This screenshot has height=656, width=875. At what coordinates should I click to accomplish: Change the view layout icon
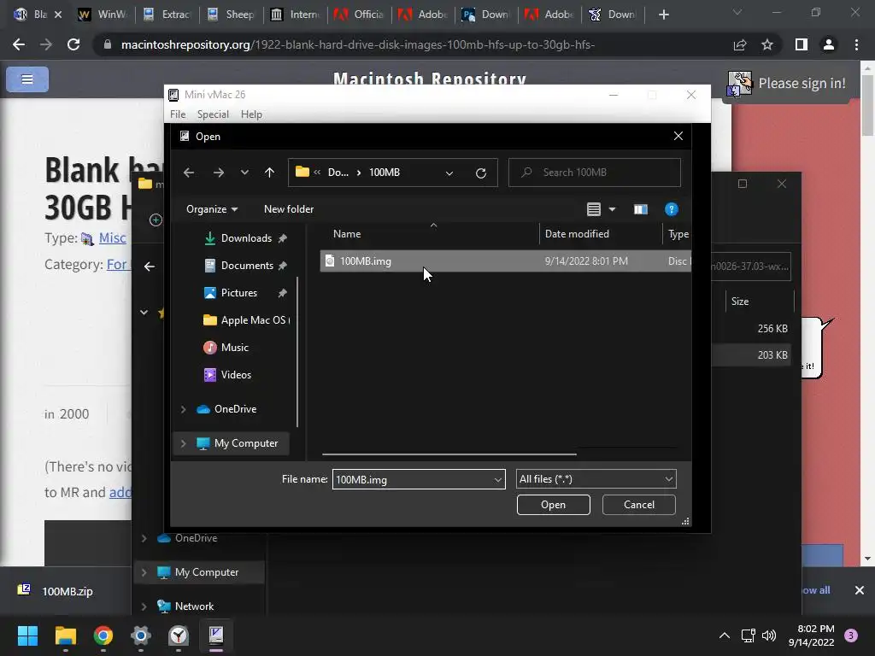click(593, 209)
